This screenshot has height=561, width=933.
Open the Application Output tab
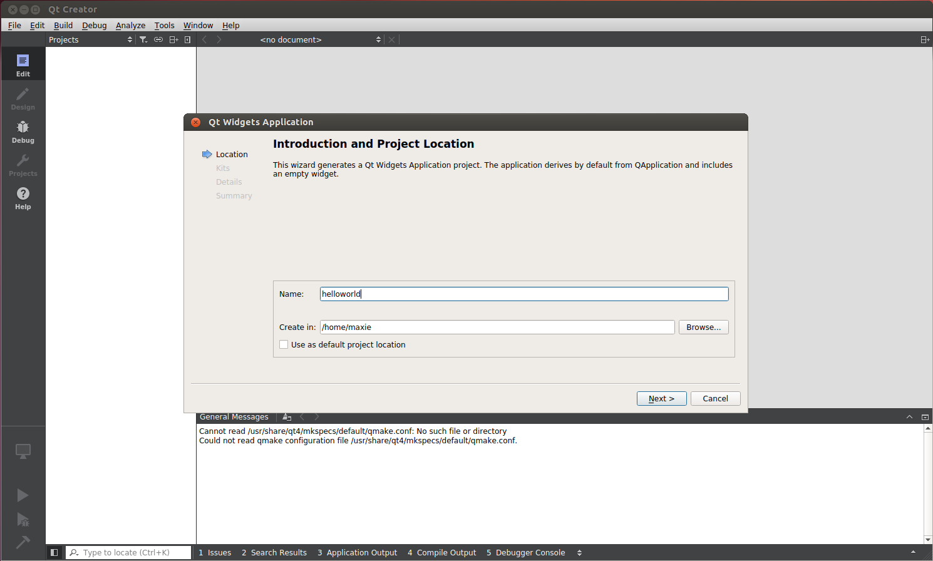tap(357, 552)
